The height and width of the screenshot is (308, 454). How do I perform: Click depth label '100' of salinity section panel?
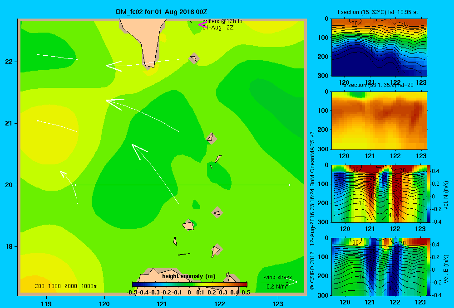323,111
